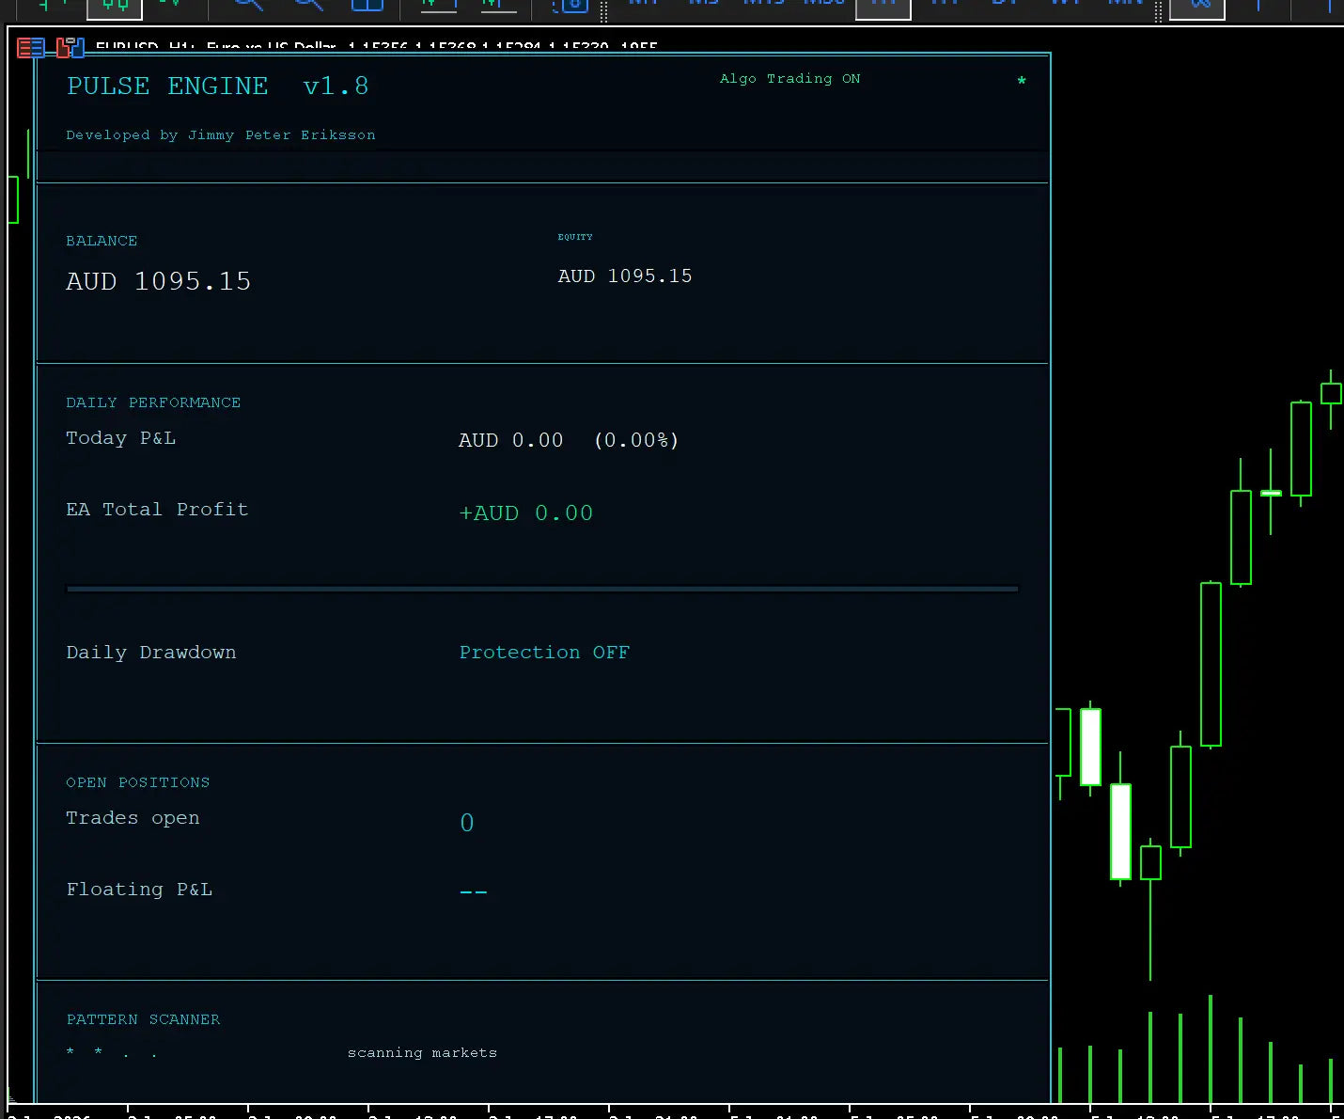Click the "AUD 0.00 (0.00%)" value
Screen dimensions: 1344x1119
click(569, 440)
